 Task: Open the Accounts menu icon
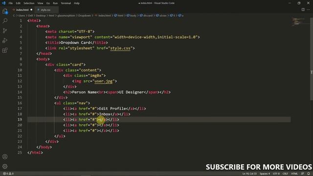pyautogui.click(x=5, y=156)
